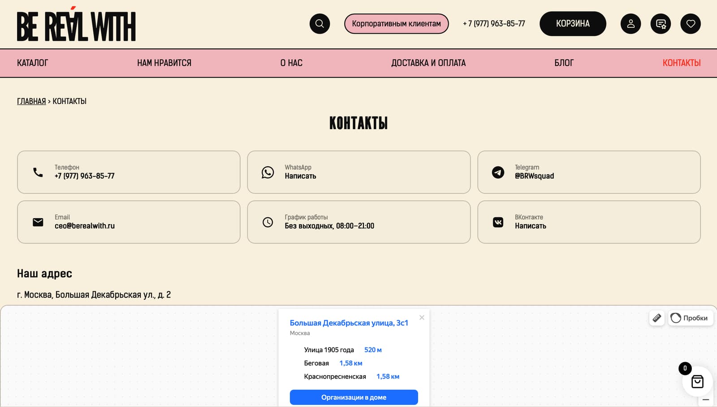Click the reviews chat-star icon in header
Image resolution: width=717 pixels, height=407 pixels.
coord(661,24)
